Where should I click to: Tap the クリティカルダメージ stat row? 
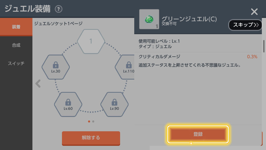[198, 57]
